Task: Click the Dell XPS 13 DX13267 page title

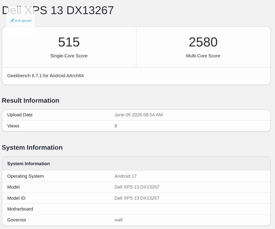Action: pyautogui.click(x=58, y=10)
